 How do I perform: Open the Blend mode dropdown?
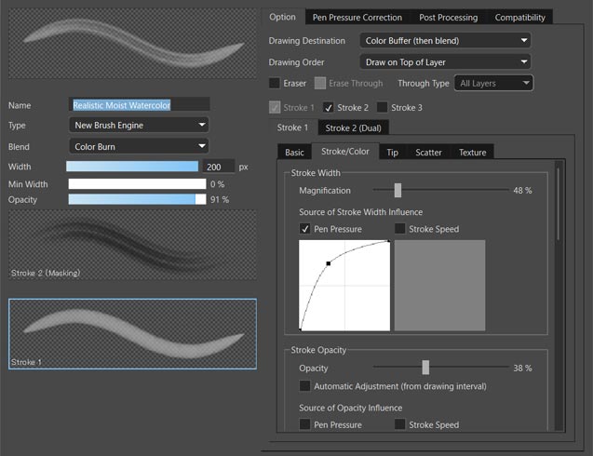pos(139,146)
